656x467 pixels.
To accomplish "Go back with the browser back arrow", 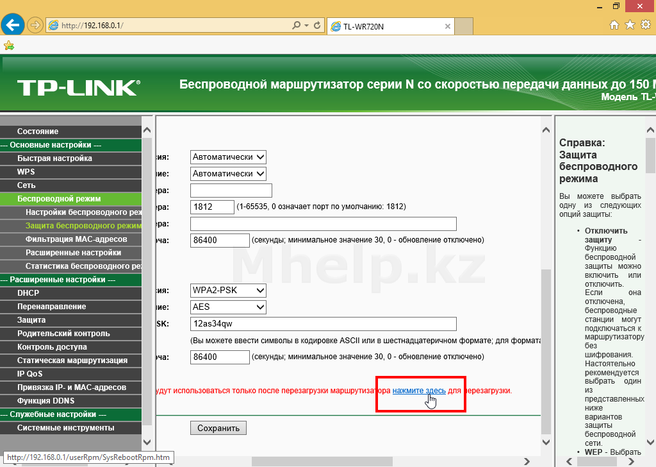I will pyautogui.click(x=13, y=25).
